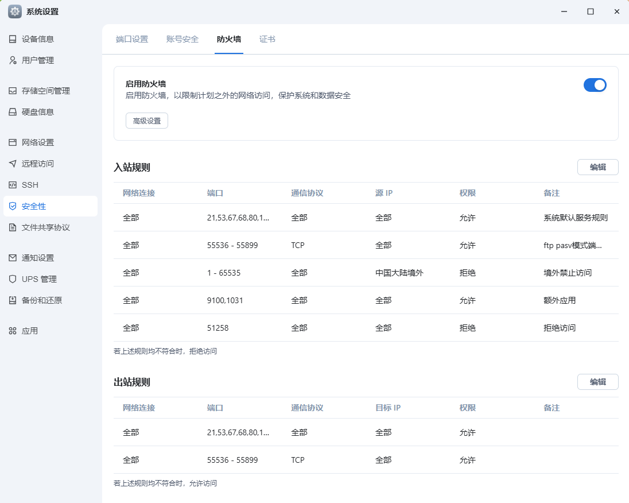
Task: Maximize the 系统设置 window
Action: click(x=591, y=11)
